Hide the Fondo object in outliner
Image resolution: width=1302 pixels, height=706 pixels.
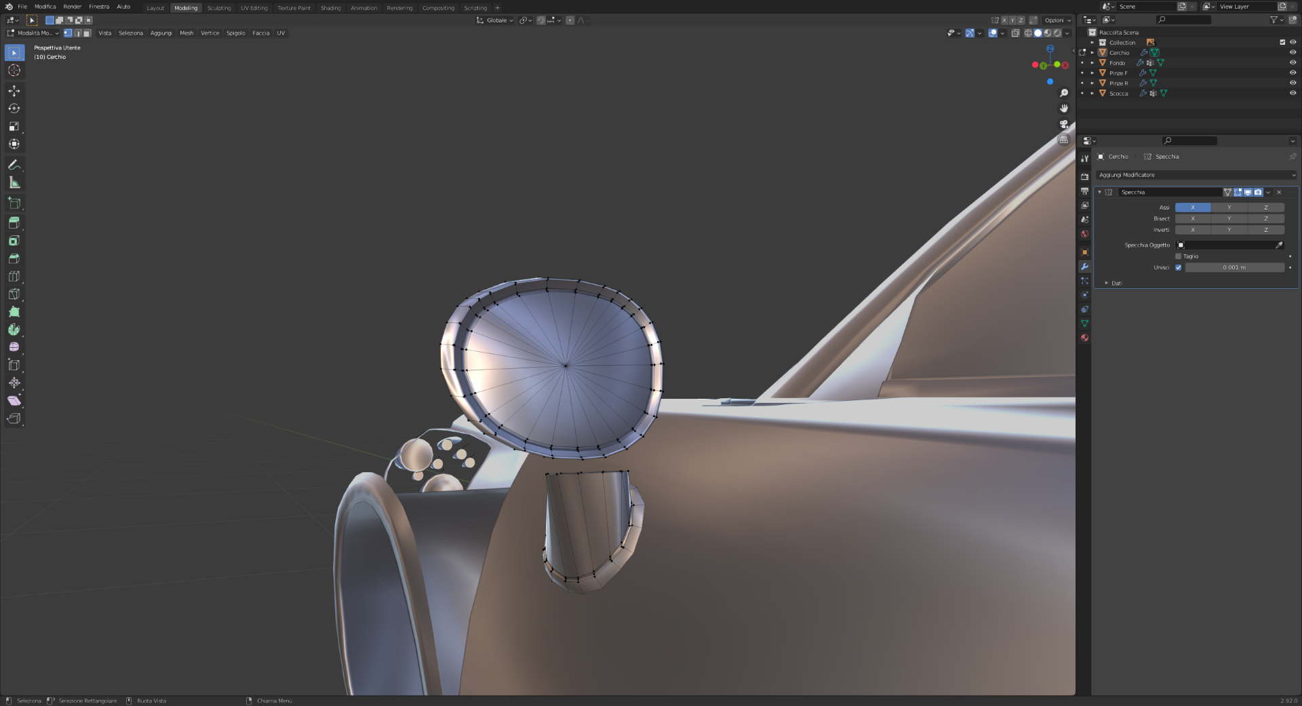(1293, 62)
